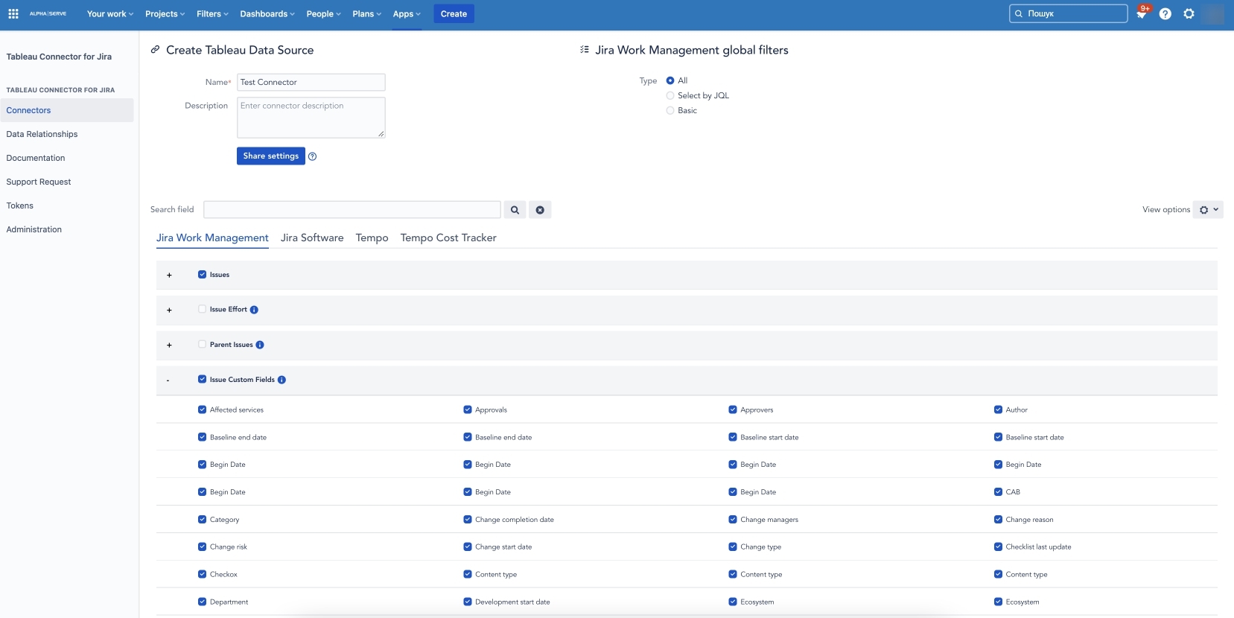This screenshot has height=618, width=1234.
Task: Uncheck the Checklist last update checkbox
Action: coord(998,547)
